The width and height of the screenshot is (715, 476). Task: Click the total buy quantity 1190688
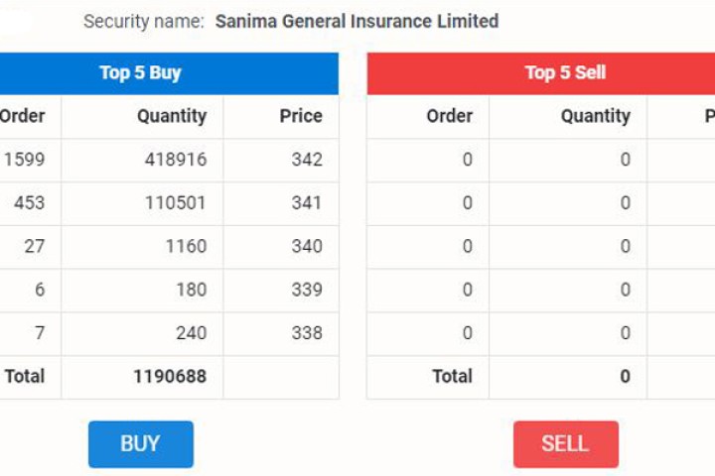(170, 377)
